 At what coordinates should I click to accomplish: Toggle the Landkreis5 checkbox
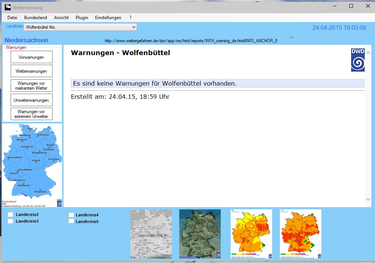(x=71, y=221)
